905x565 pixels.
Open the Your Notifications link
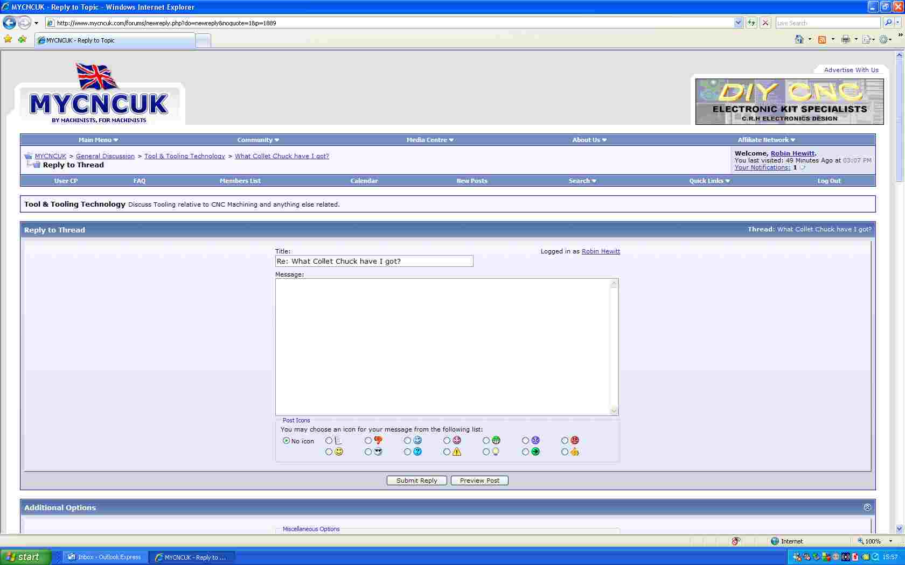click(x=762, y=167)
